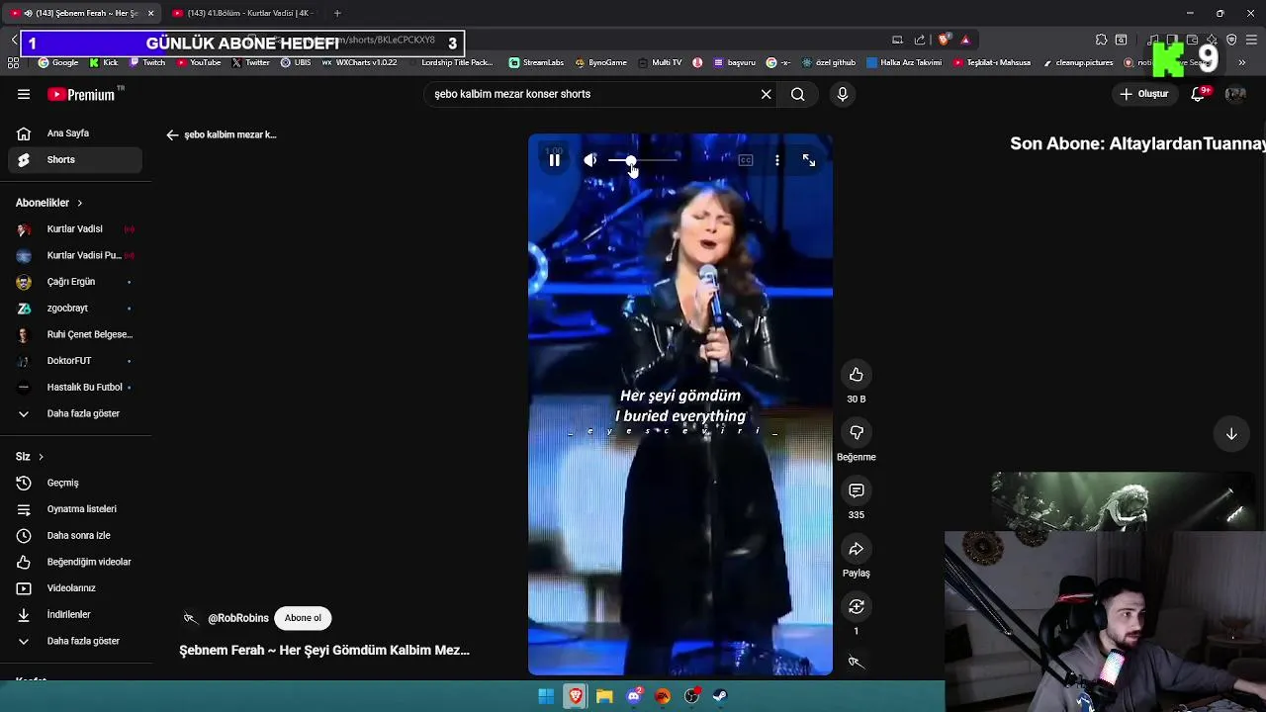This screenshot has width=1266, height=712.
Task: Open Videolarınız page
Action: tap(75, 588)
